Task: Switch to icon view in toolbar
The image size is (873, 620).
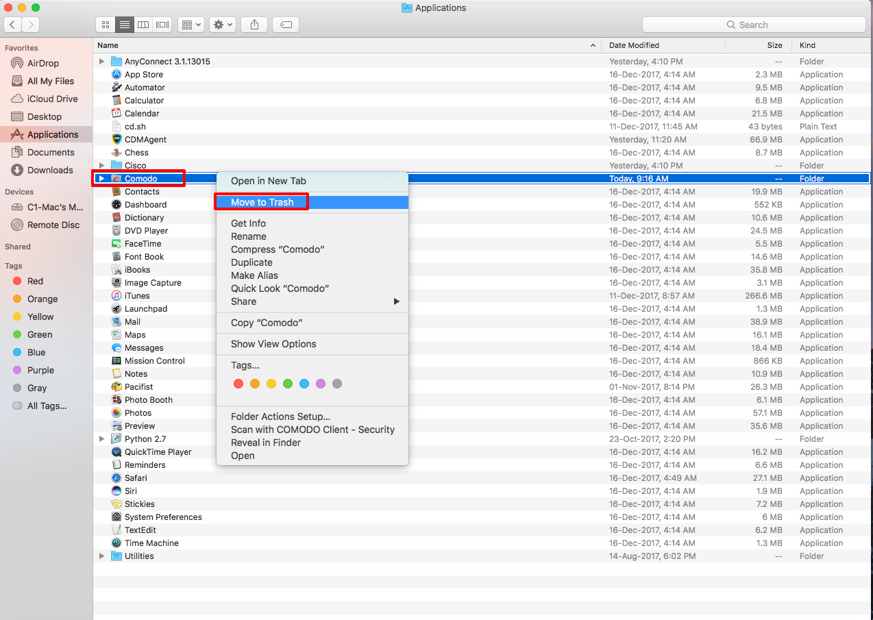Action: pos(106,25)
